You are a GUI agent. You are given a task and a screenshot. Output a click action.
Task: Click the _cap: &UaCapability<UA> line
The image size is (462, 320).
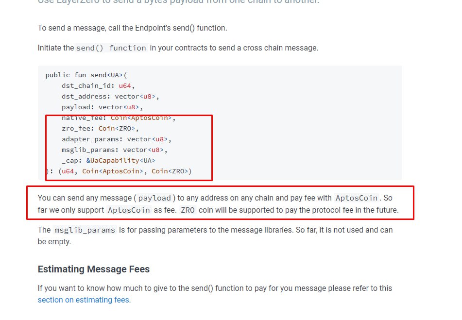108,160
